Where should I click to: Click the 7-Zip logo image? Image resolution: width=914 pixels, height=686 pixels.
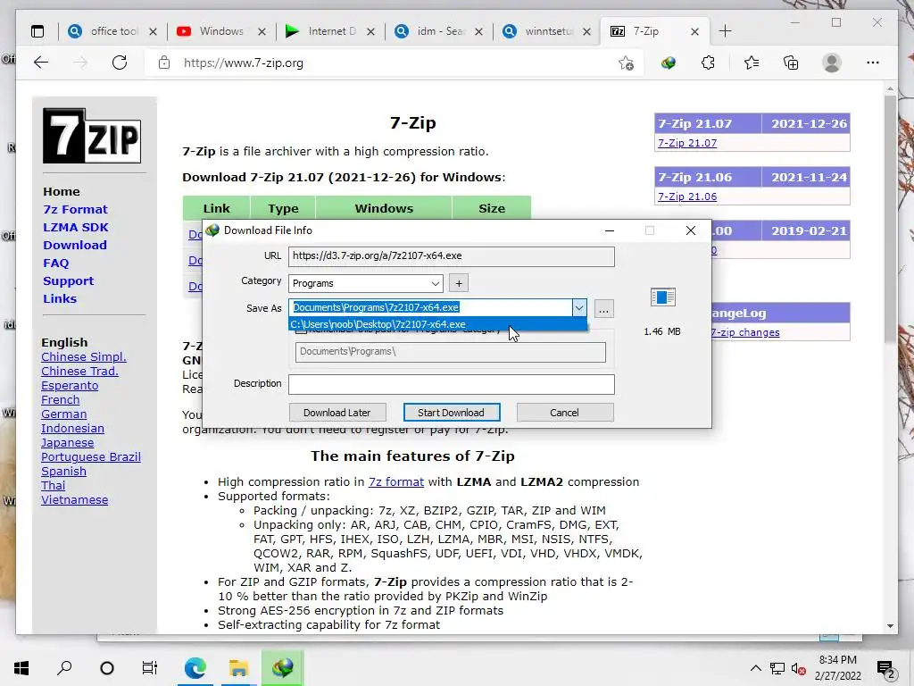[92, 136]
